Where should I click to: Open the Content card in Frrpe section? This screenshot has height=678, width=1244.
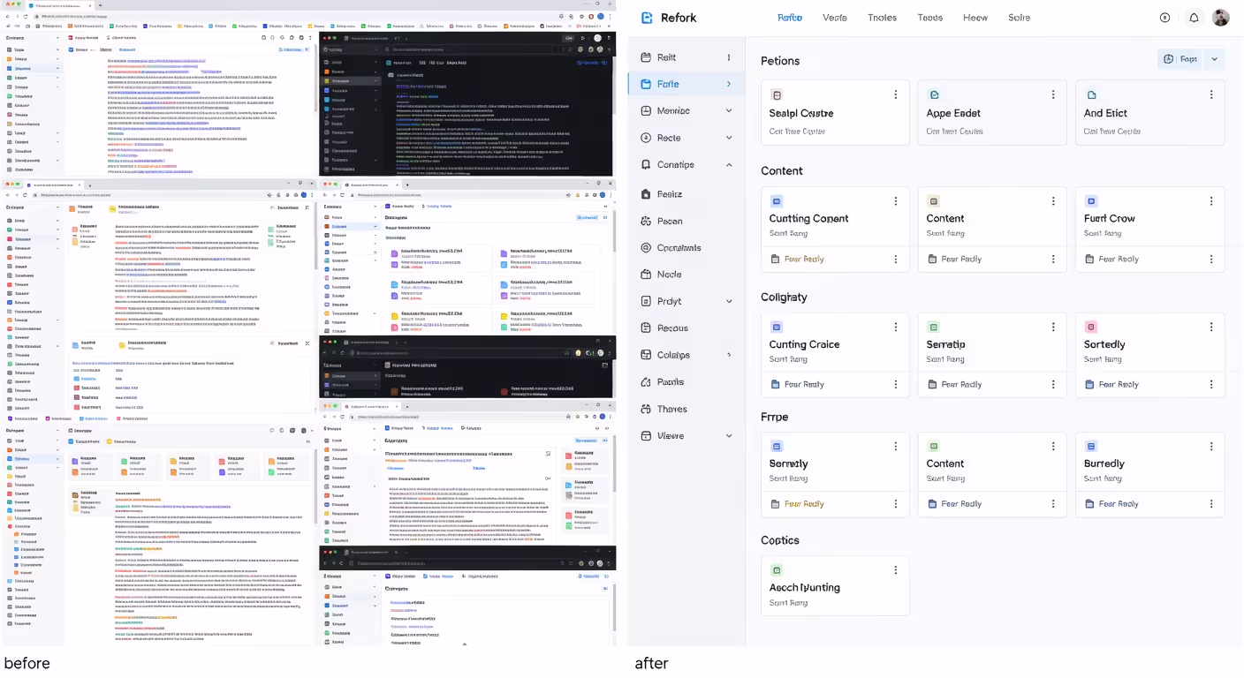click(993, 475)
